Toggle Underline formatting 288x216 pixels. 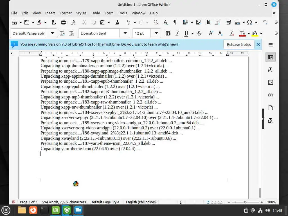coord(186,33)
